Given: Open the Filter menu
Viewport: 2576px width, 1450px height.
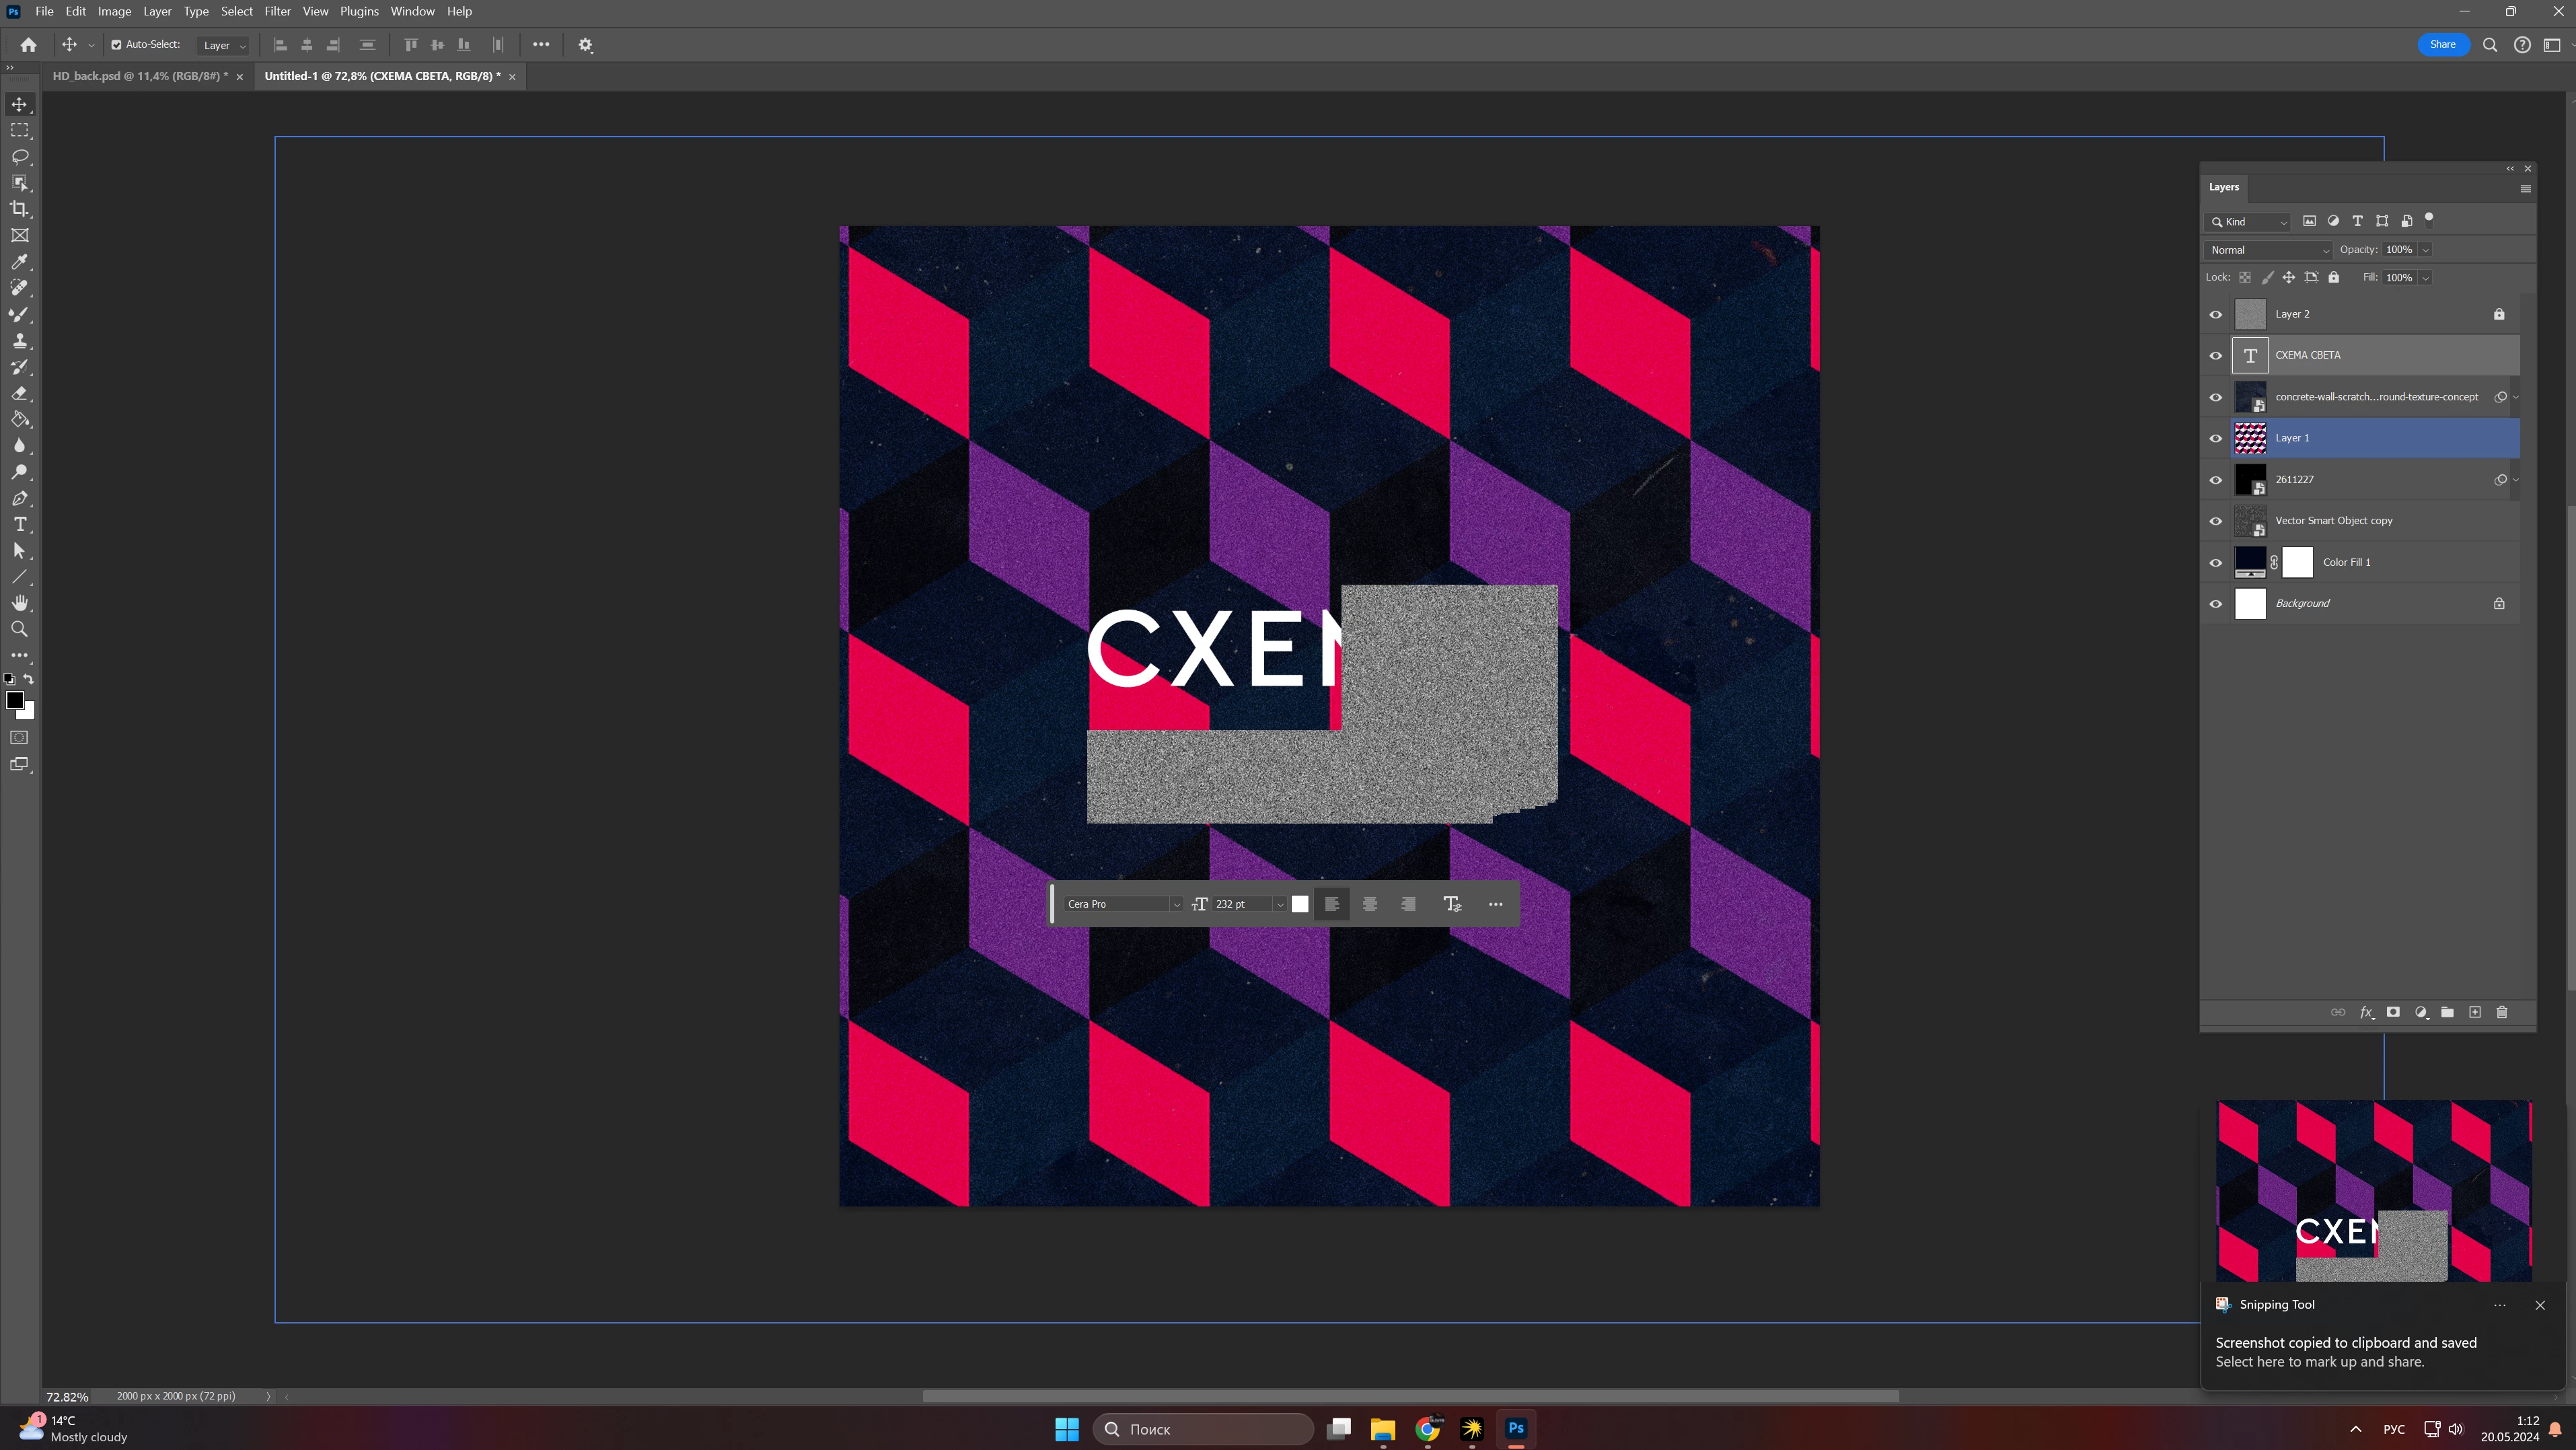Looking at the screenshot, I should click(x=277, y=11).
